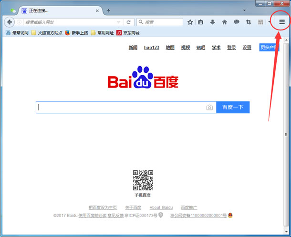Image resolution: width=291 pixels, height=237 pixels.
Task: Click the site info icon in address bar
Action: pos(19,22)
